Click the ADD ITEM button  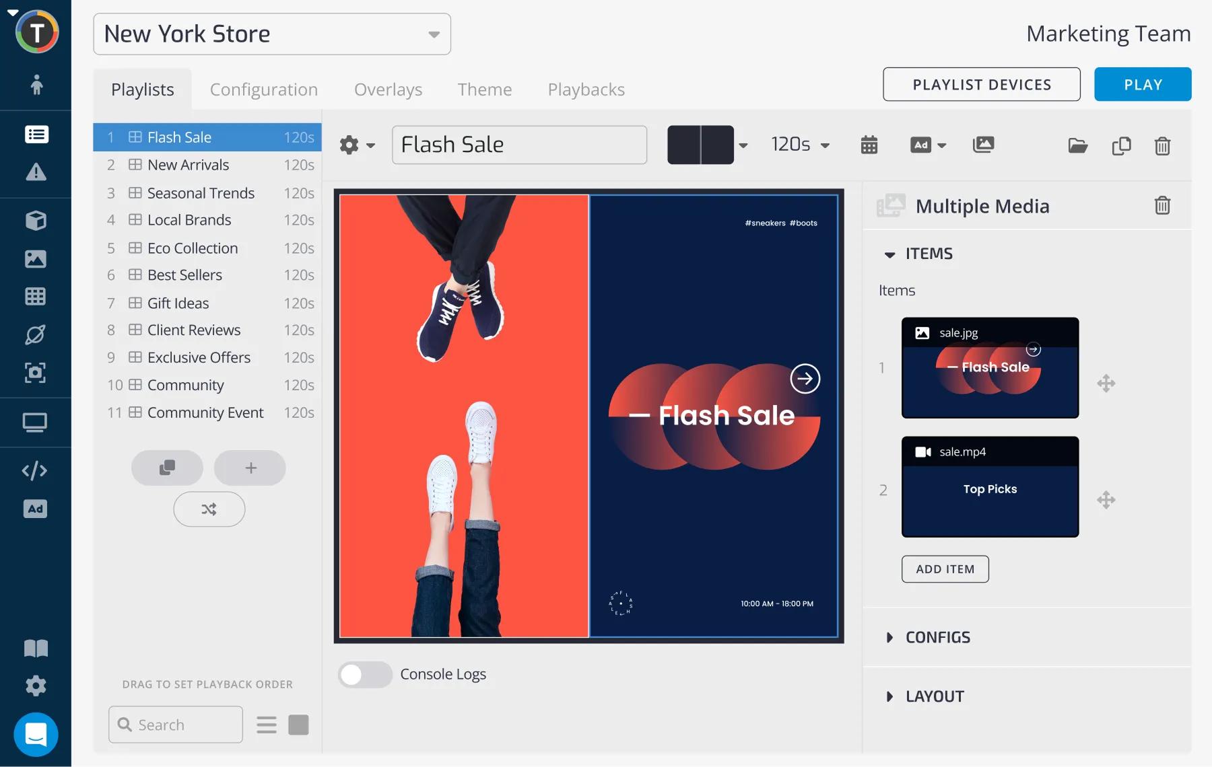click(x=945, y=569)
